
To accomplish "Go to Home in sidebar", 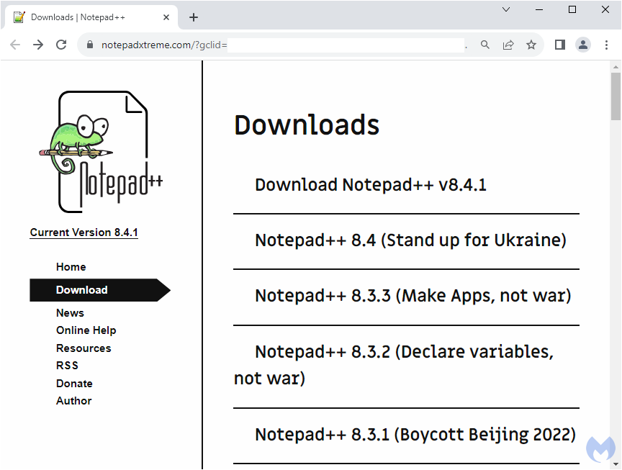I will [x=71, y=267].
